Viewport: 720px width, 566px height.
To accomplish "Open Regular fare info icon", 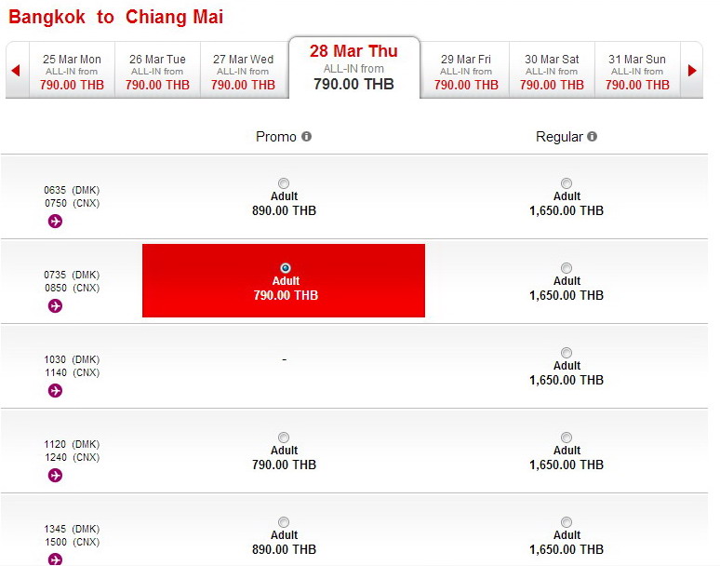I will (593, 137).
